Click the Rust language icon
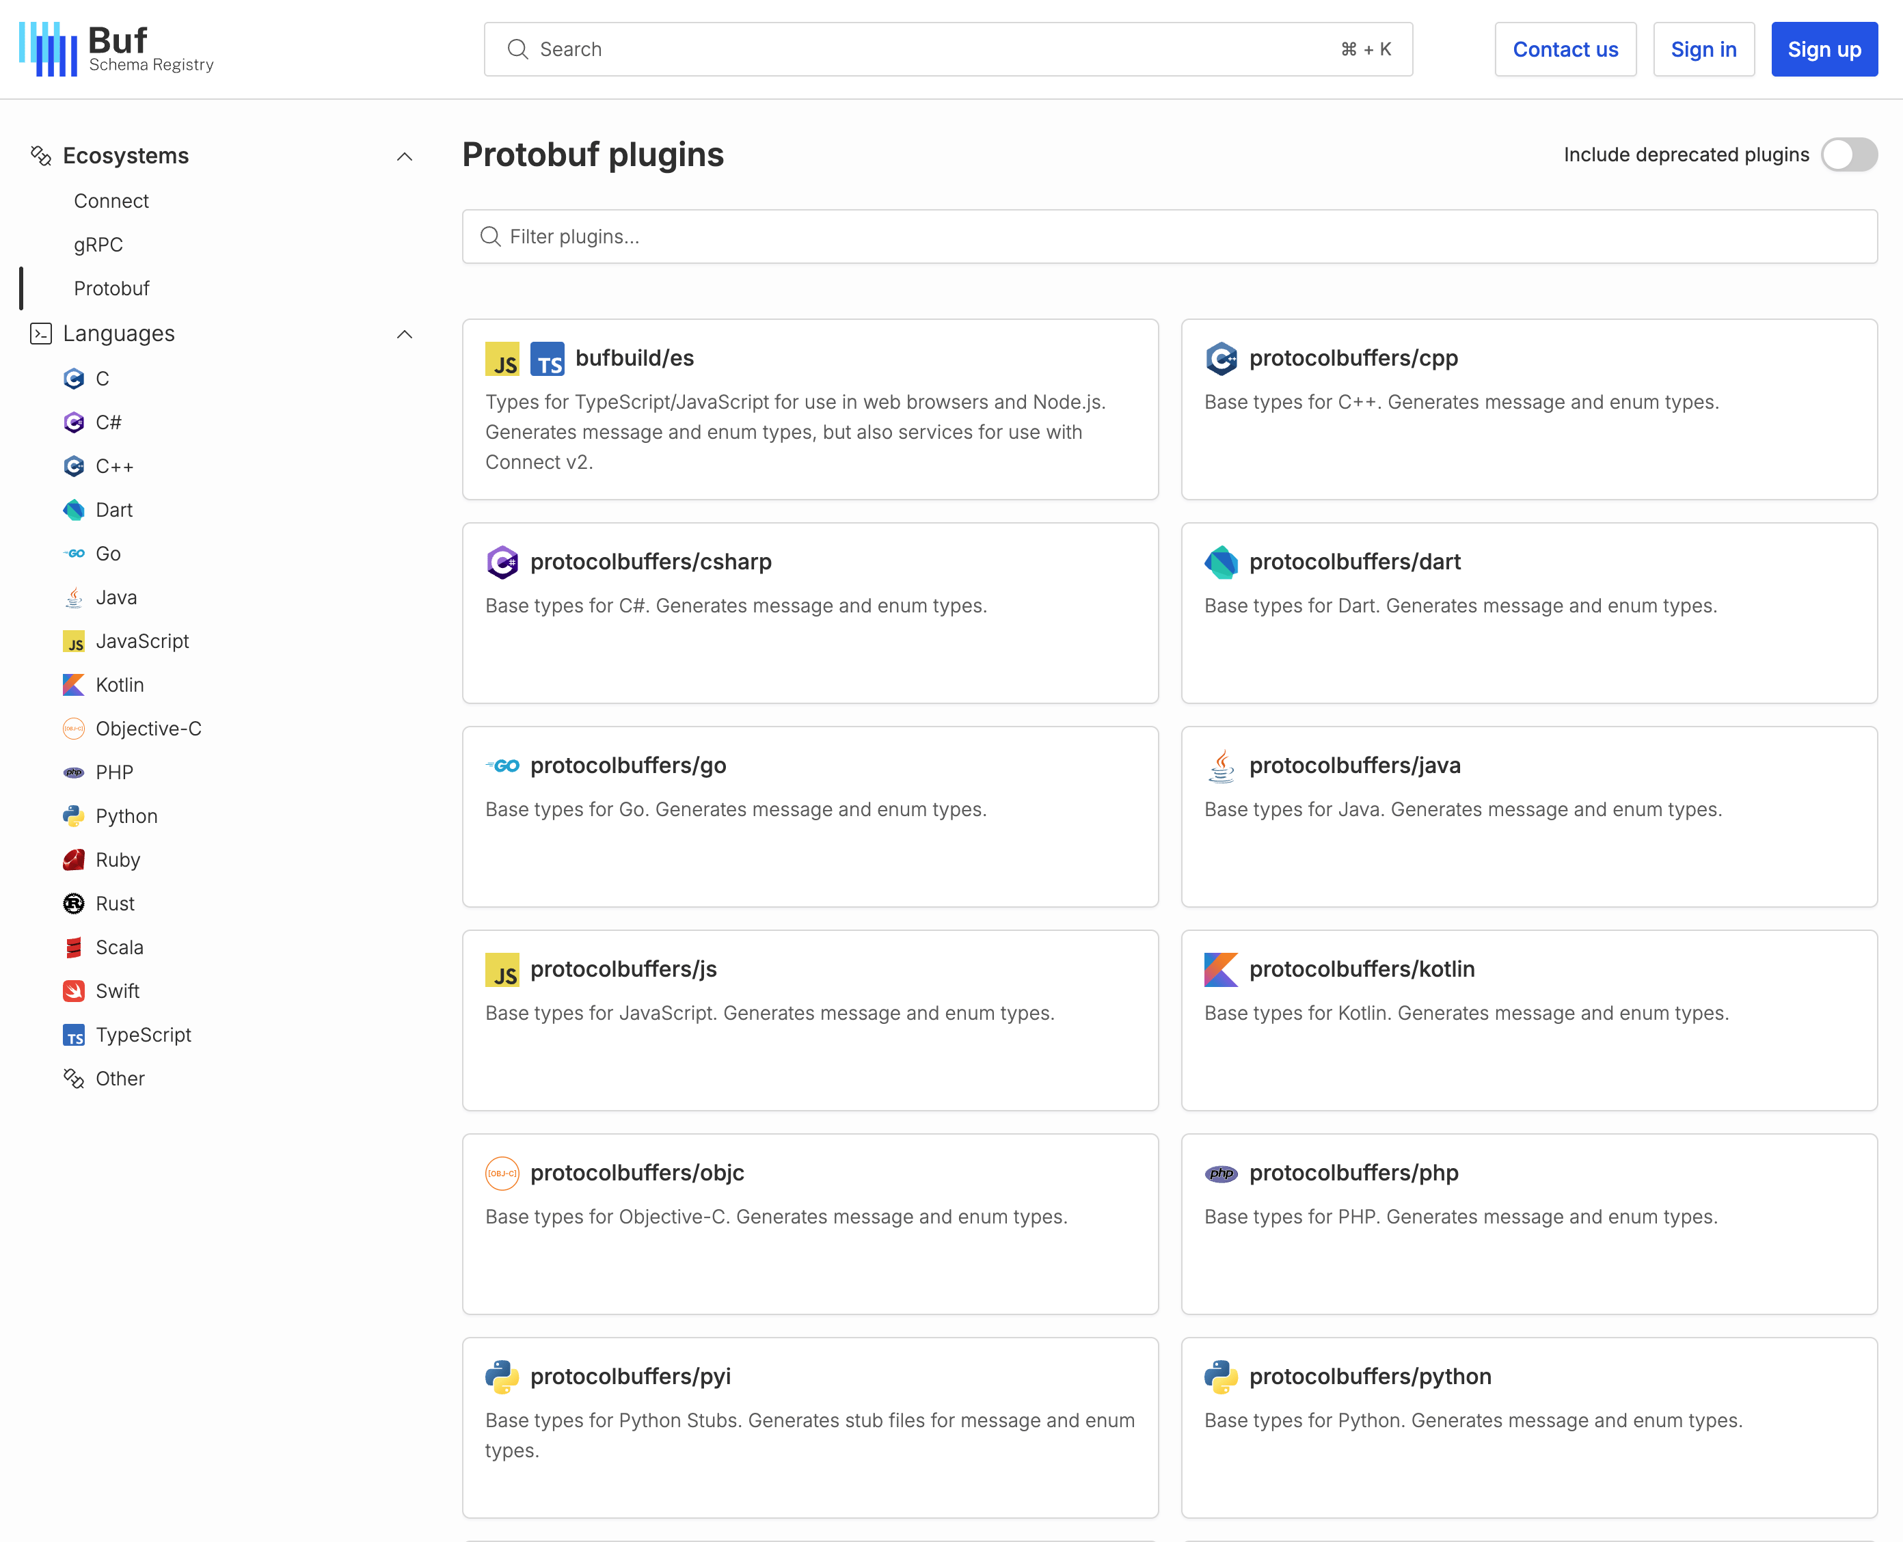 [75, 904]
